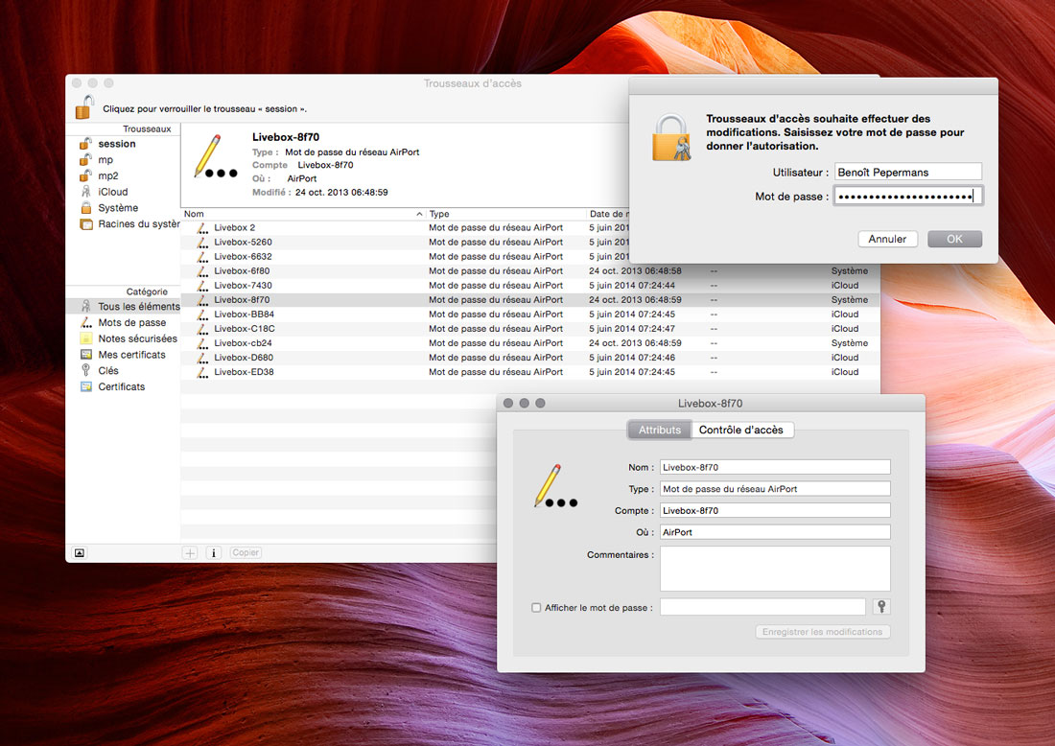
Task: Click the Clés key icon
Action: 86,371
